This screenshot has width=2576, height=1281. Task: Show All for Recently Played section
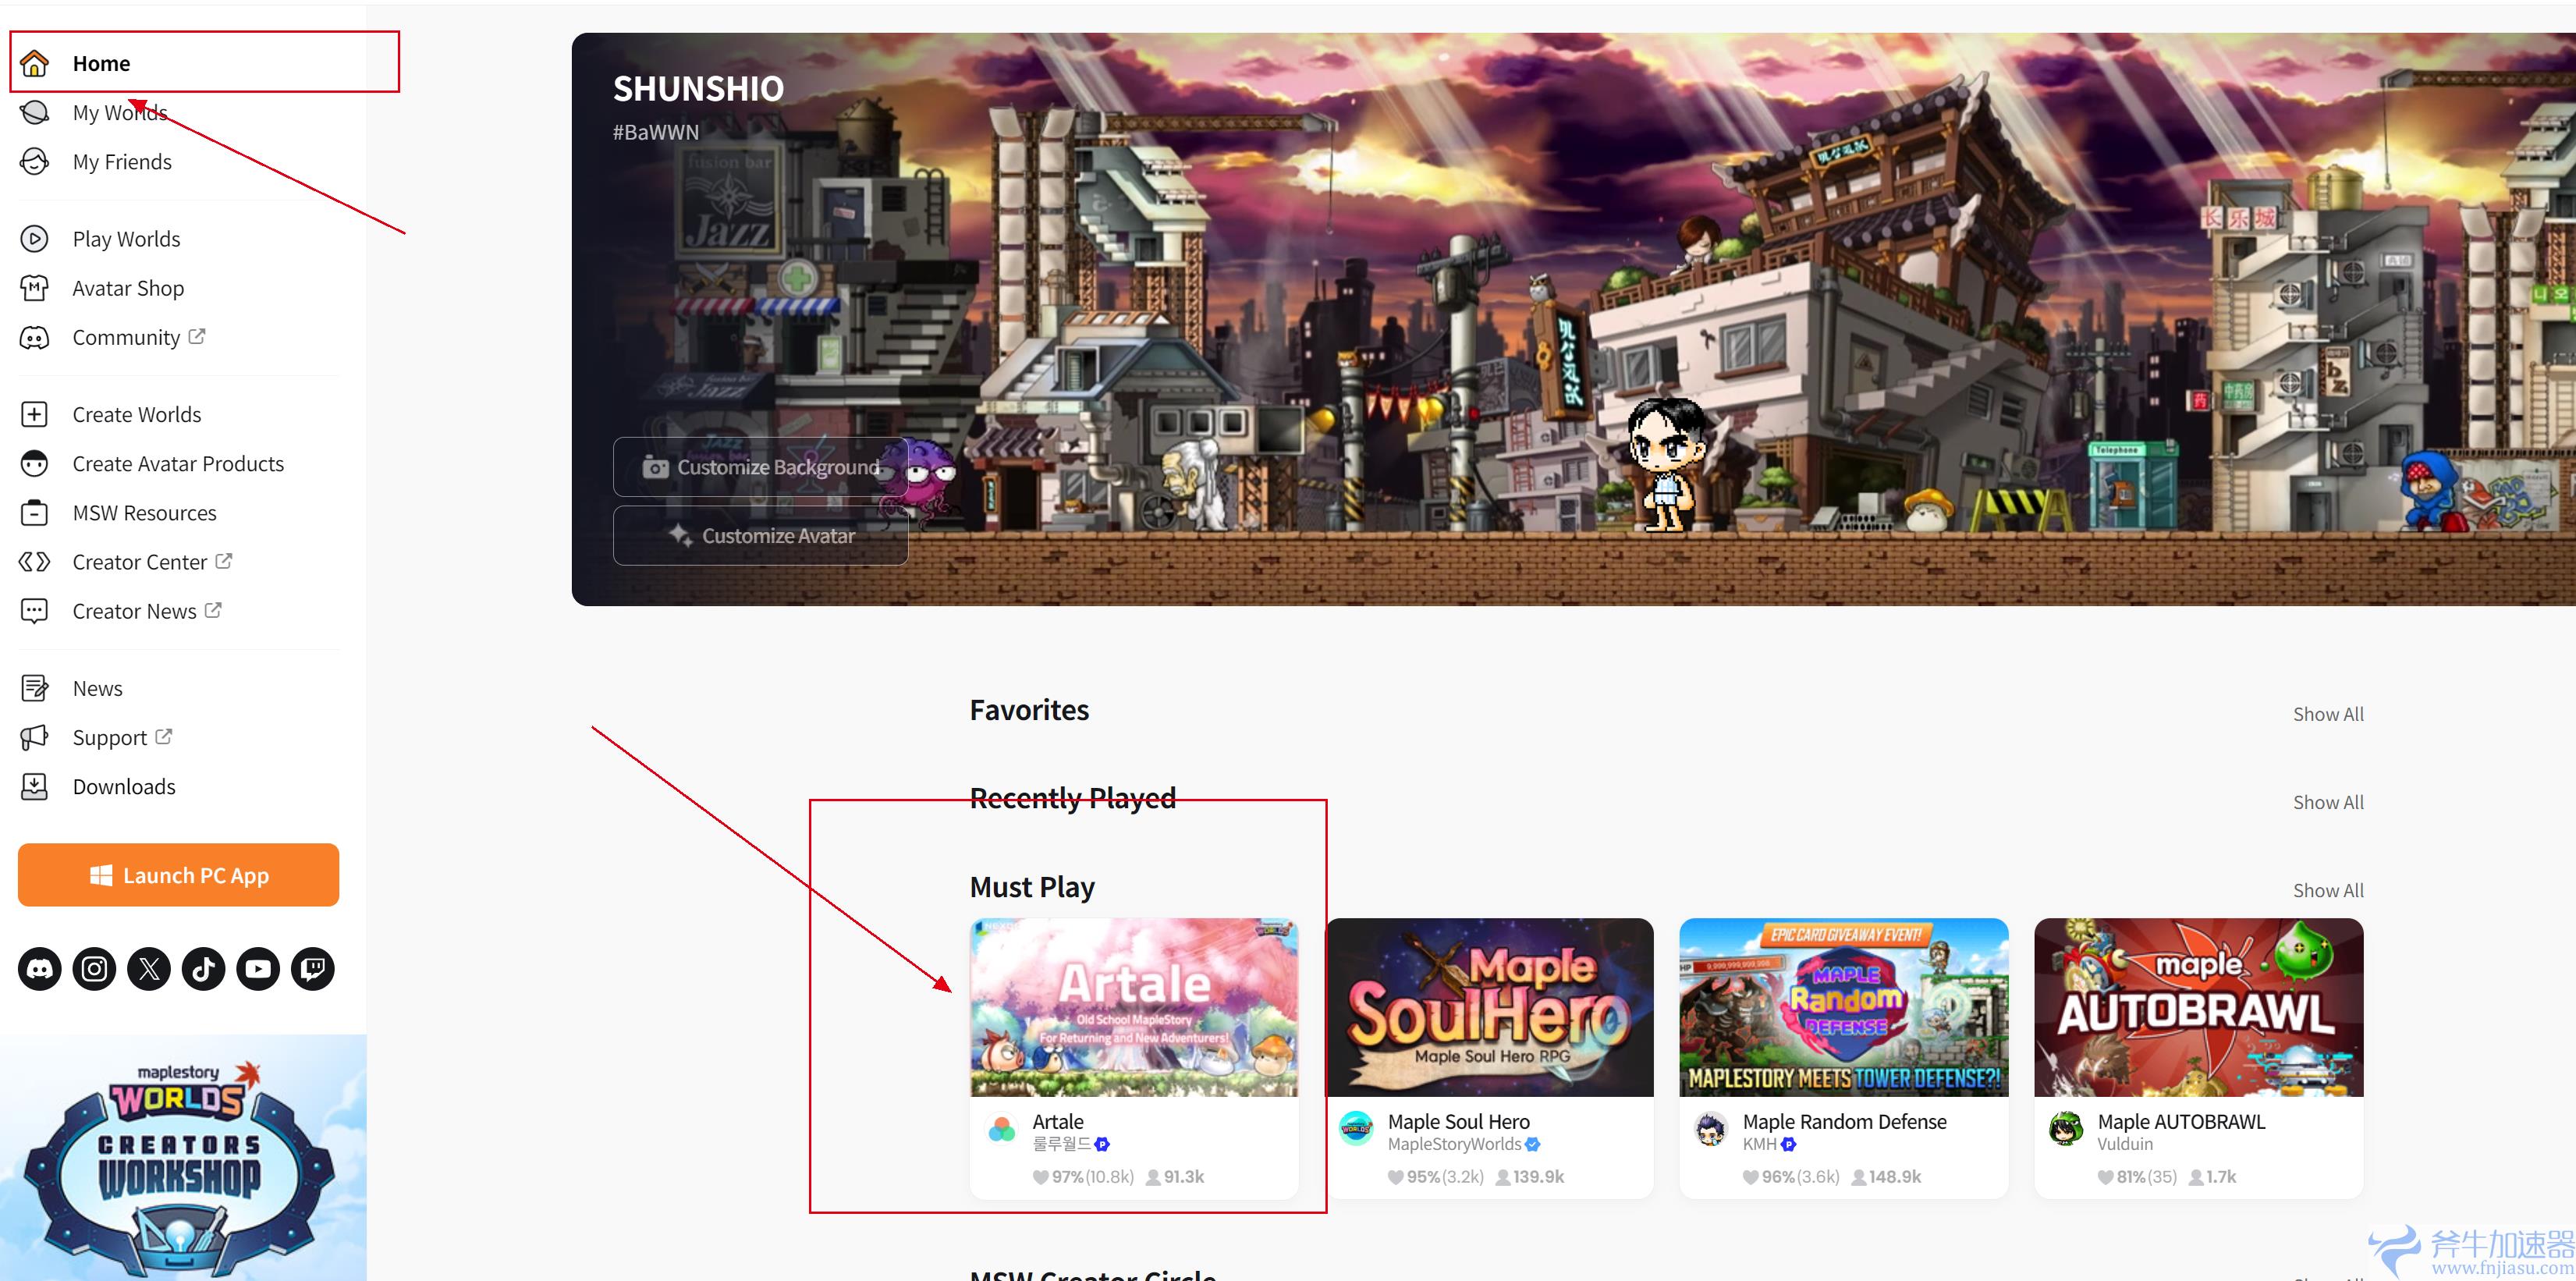(x=2328, y=802)
